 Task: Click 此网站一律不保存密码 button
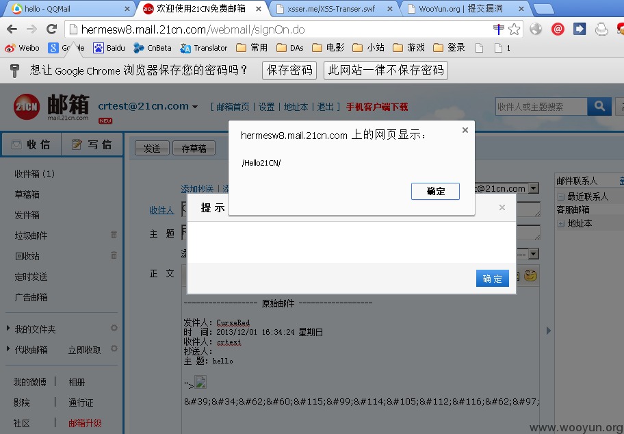click(x=386, y=71)
